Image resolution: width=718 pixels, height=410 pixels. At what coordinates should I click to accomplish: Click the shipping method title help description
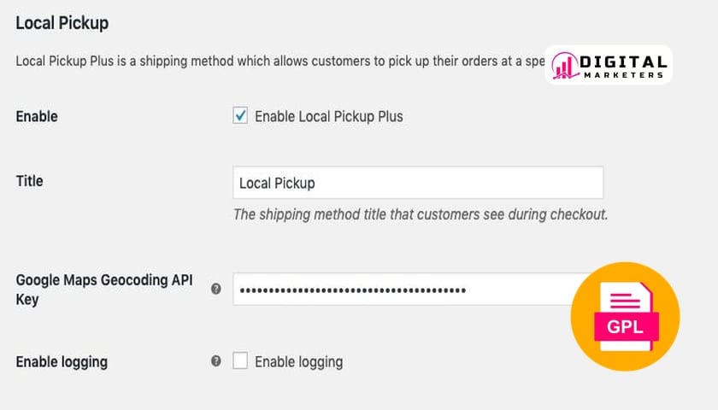tap(420, 214)
